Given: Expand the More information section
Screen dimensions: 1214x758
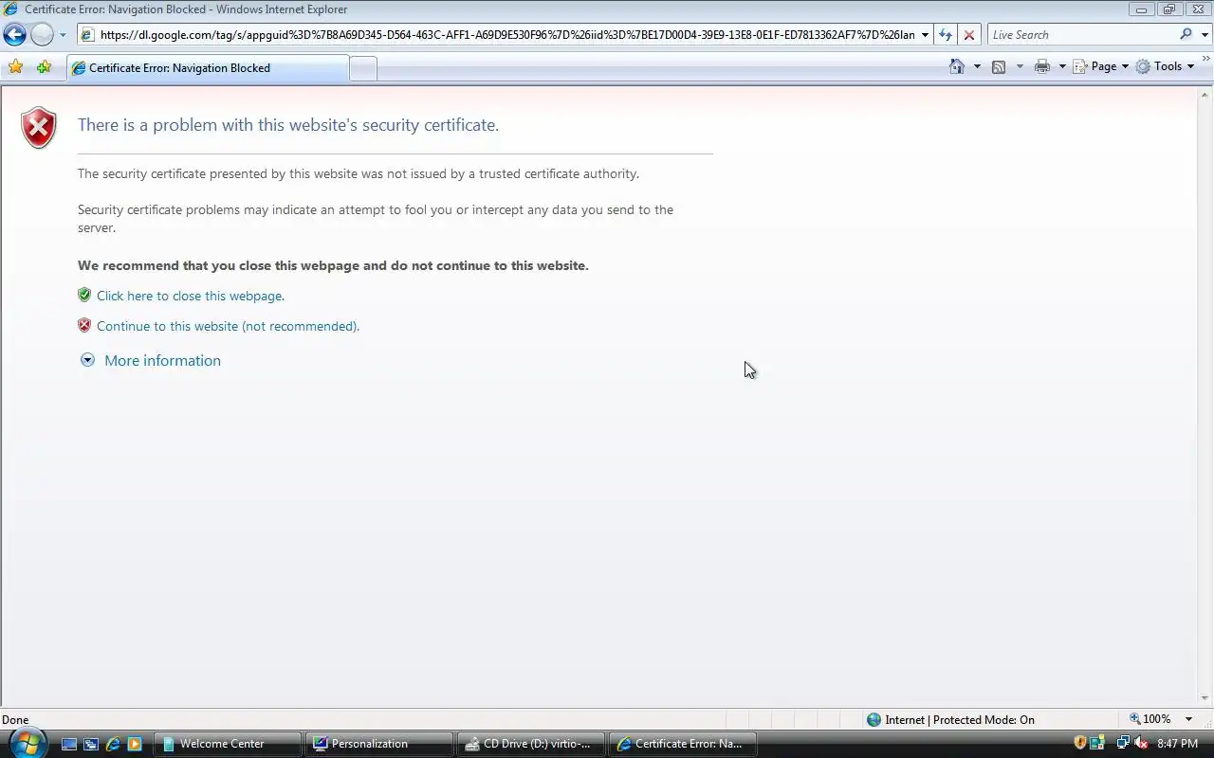Looking at the screenshot, I should 87,360.
